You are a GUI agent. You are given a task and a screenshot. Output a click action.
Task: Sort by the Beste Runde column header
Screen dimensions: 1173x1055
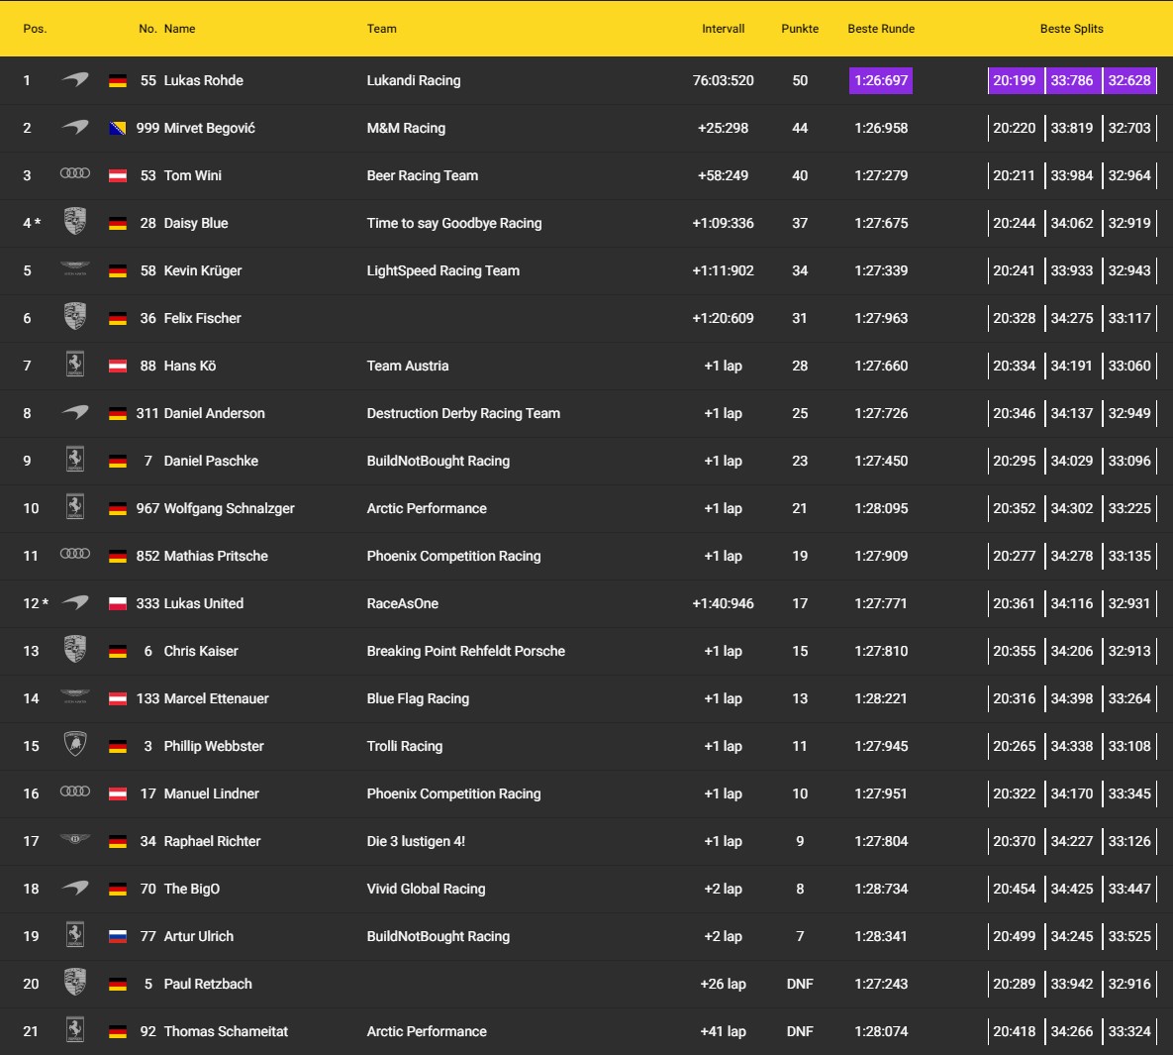881,29
